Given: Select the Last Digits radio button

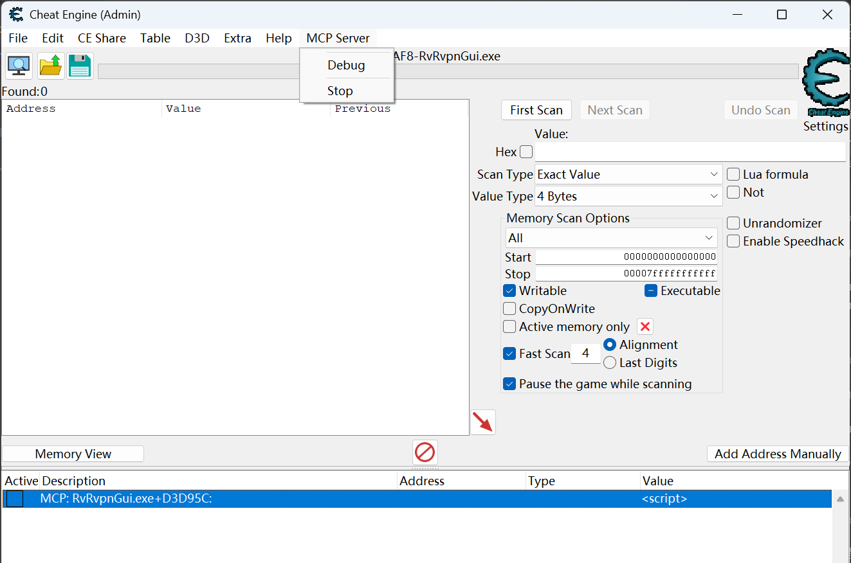Looking at the screenshot, I should (610, 363).
